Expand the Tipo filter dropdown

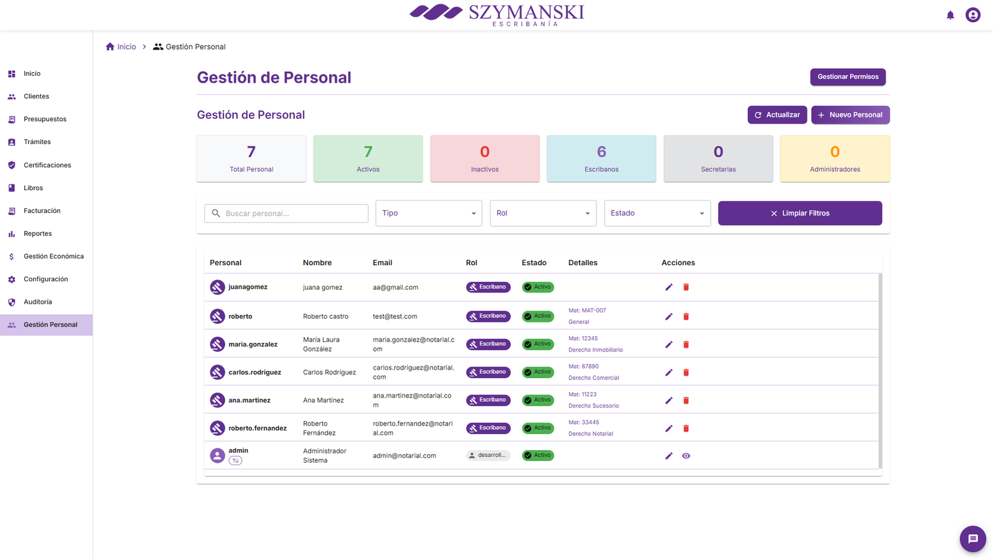pyautogui.click(x=428, y=213)
